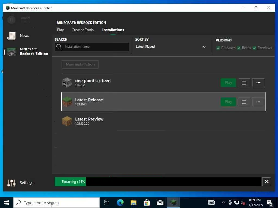This screenshot has height=208, width=278.
Task: Toggle the Previews checkbox
Action: (254, 48)
